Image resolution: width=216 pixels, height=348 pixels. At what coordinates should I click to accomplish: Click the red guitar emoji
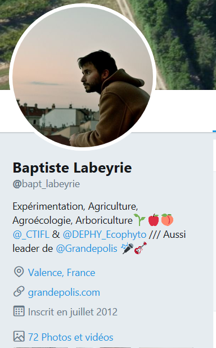pos(141,248)
